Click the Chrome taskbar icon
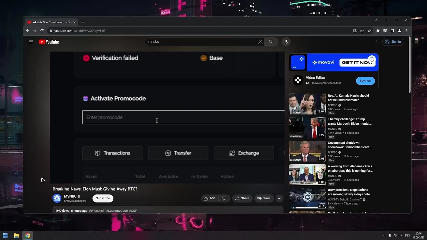The width and height of the screenshot is (427, 240). point(27,236)
